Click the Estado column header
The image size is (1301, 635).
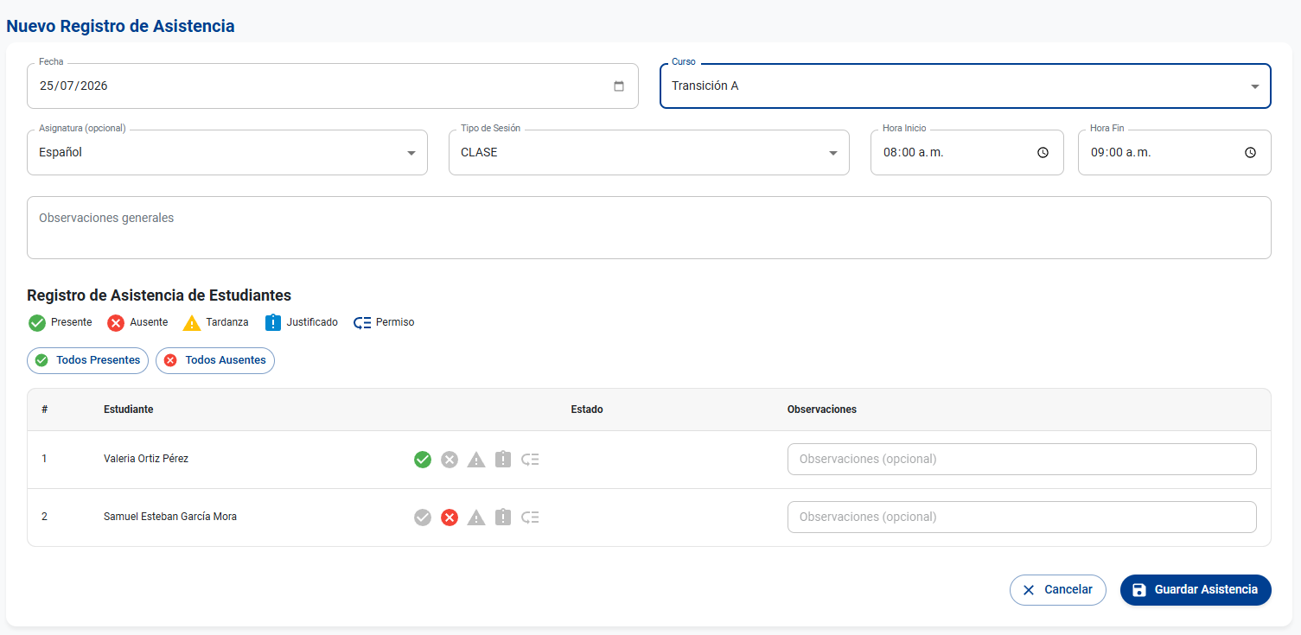pyautogui.click(x=587, y=410)
